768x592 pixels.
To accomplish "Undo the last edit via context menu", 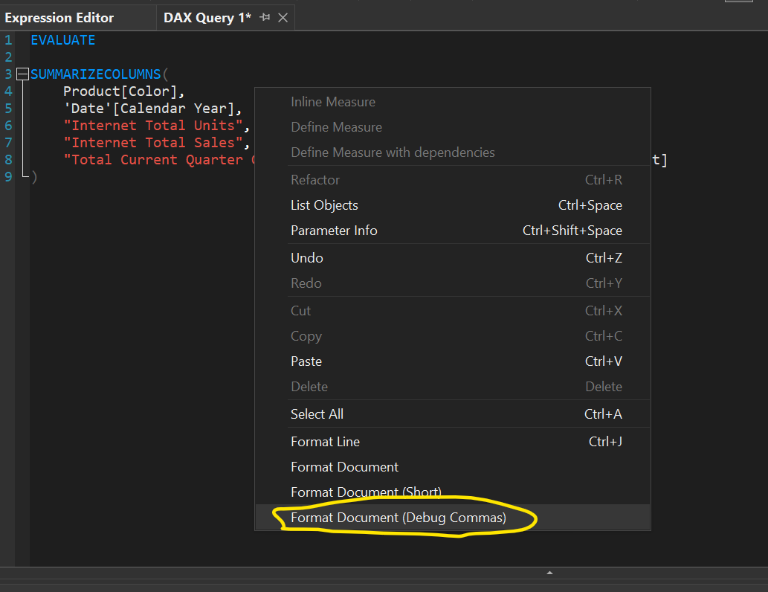I will pyautogui.click(x=306, y=257).
